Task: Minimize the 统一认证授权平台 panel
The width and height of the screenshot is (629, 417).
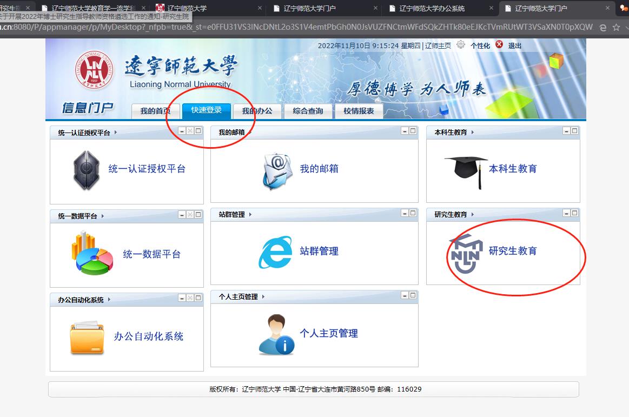Action: click(182, 131)
